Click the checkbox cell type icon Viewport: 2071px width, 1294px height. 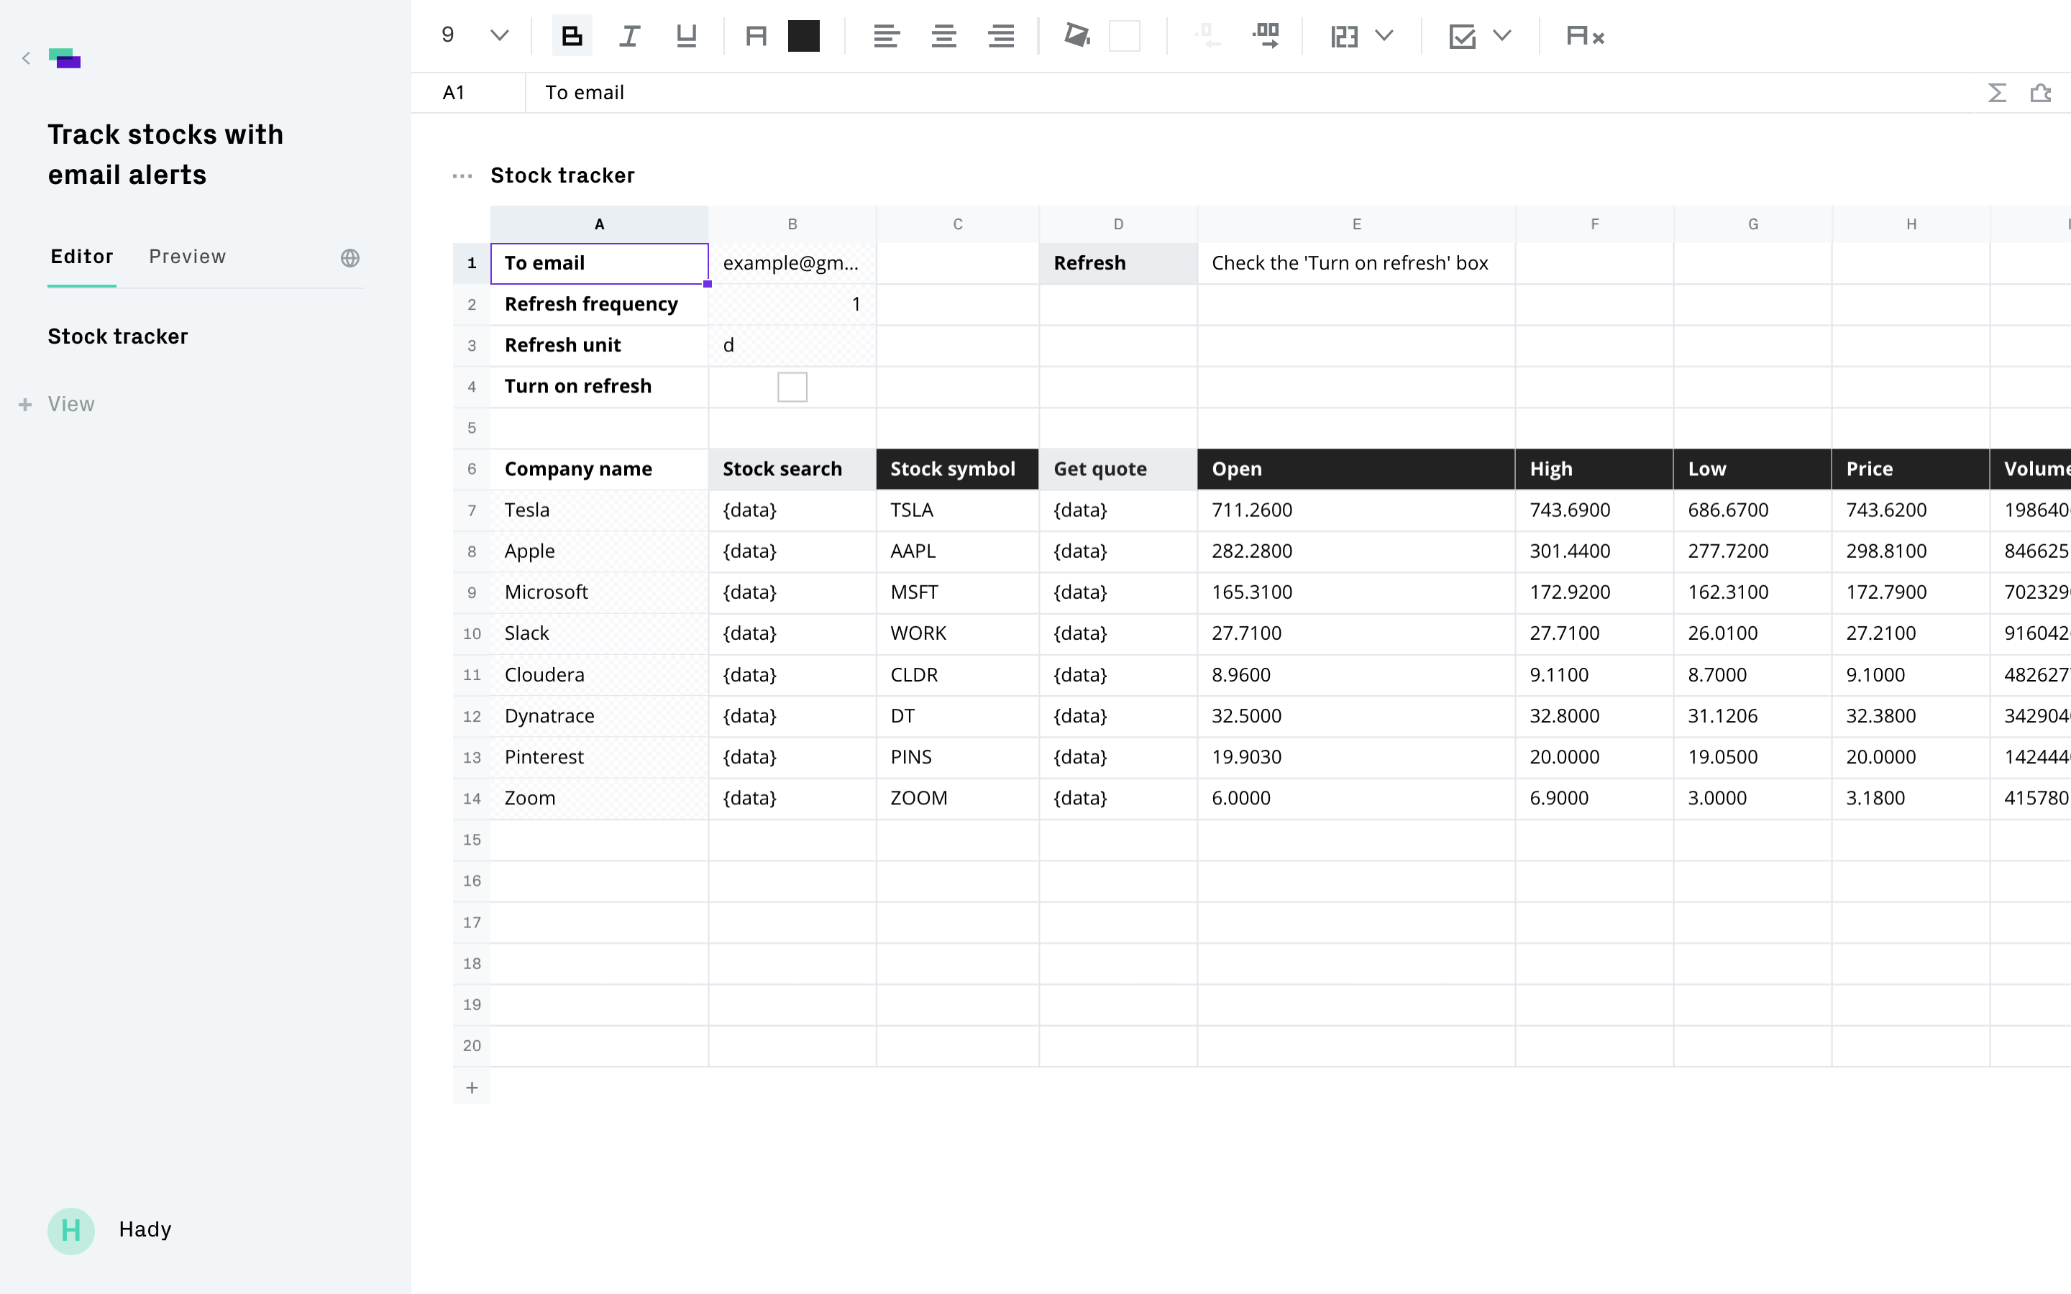point(1463,36)
